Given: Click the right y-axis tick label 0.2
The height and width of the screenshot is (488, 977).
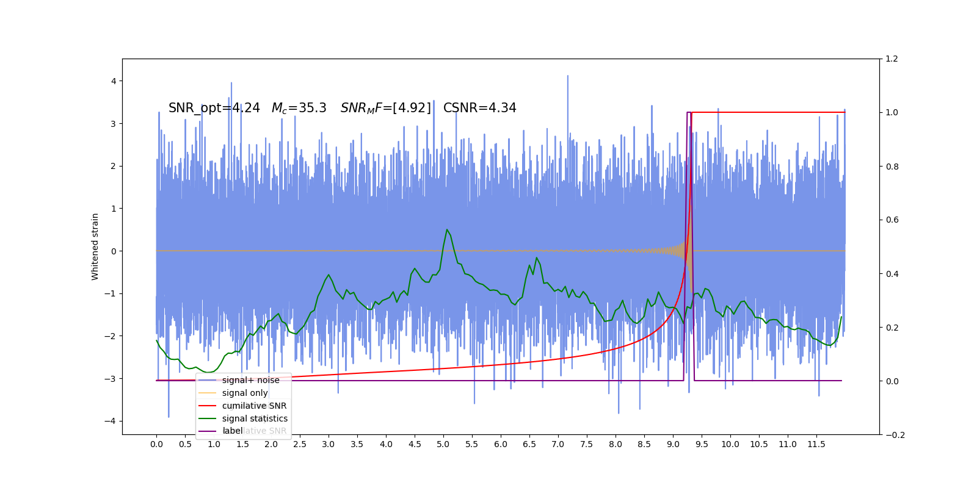Looking at the screenshot, I should click(892, 328).
